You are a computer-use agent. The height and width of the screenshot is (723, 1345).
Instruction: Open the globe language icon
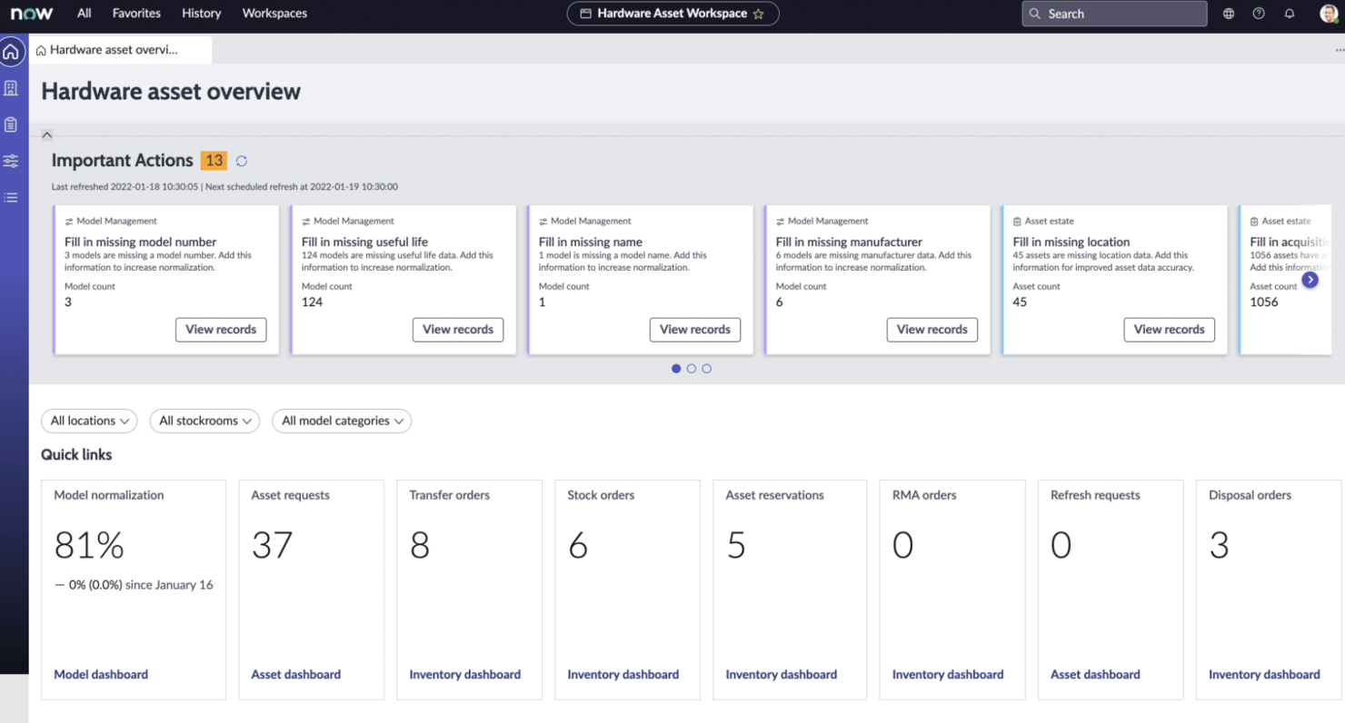tap(1228, 14)
